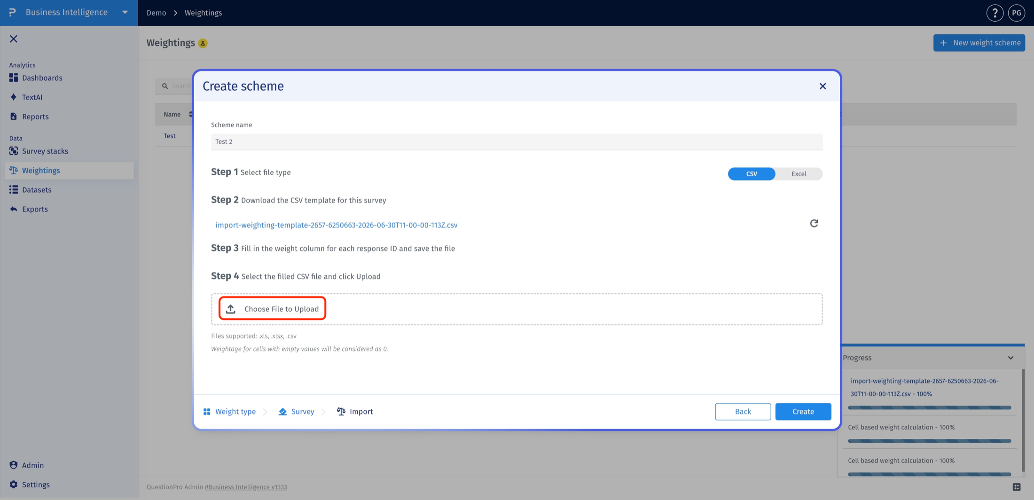Click the search magnifier icon in Weightings list

click(165, 86)
